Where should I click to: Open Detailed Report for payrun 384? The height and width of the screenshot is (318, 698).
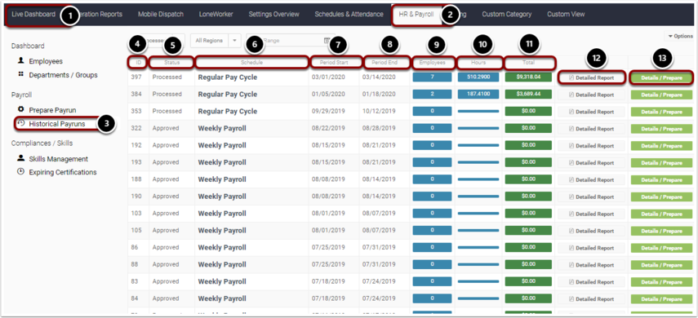pos(591,95)
